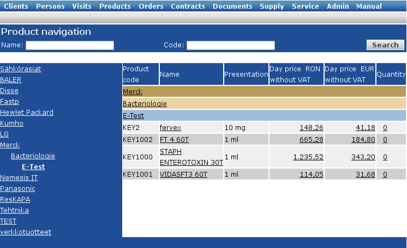Image resolution: width=407 pixels, height=248 pixels.
Task: Open the Visits menu
Action: (x=82, y=6)
